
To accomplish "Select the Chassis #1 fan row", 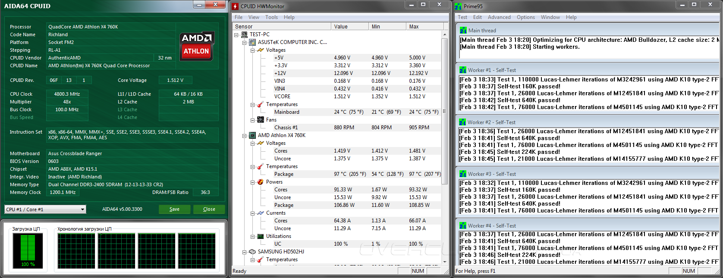I will click(x=337, y=128).
